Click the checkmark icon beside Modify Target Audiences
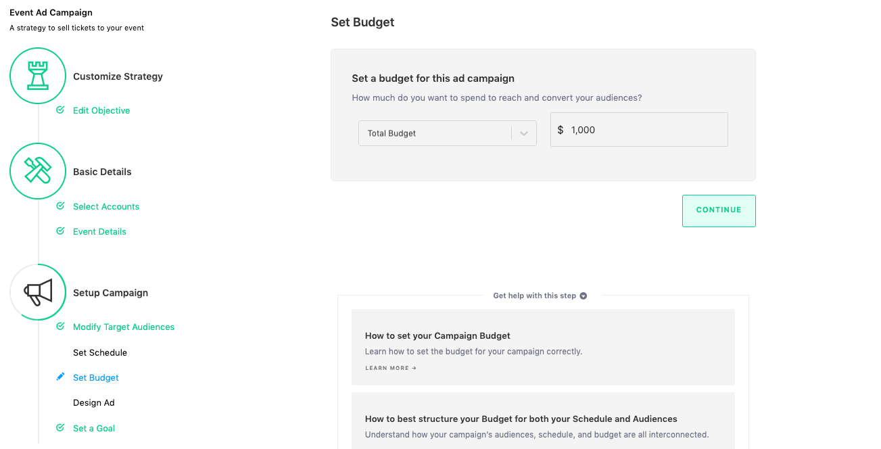 [x=60, y=327]
